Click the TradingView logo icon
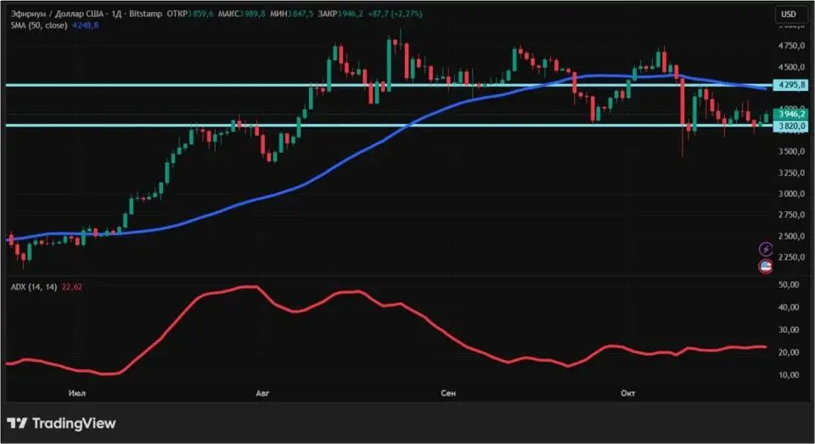This screenshot has height=444, width=815. pos(17,424)
